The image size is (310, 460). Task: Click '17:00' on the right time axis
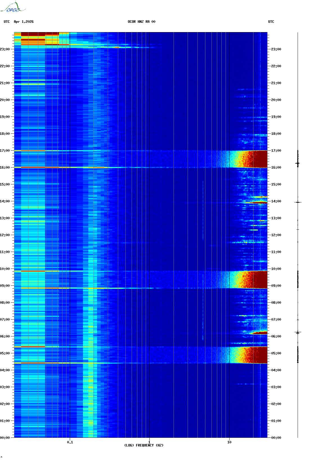(276, 151)
